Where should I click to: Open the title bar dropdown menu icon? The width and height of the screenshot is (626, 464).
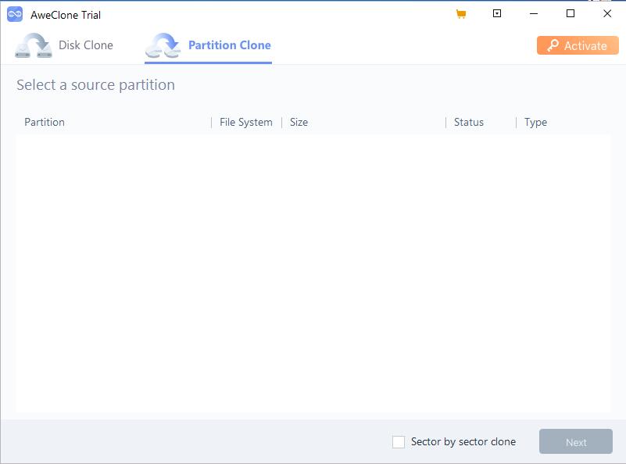[x=496, y=13]
